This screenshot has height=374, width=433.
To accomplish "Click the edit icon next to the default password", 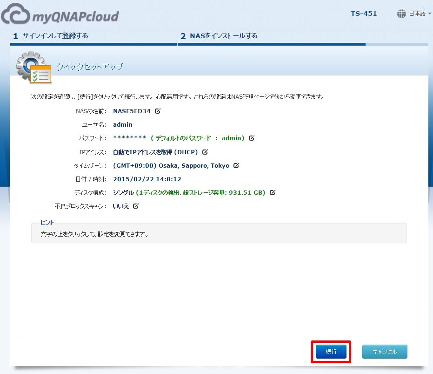I will pyautogui.click(x=252, y=138).
